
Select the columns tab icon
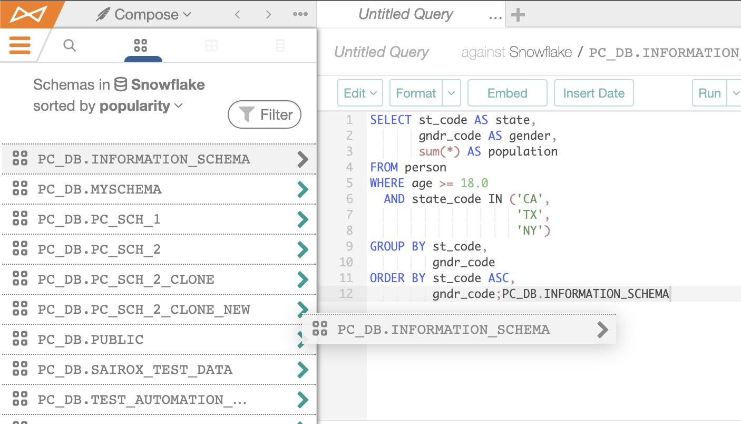280,46
